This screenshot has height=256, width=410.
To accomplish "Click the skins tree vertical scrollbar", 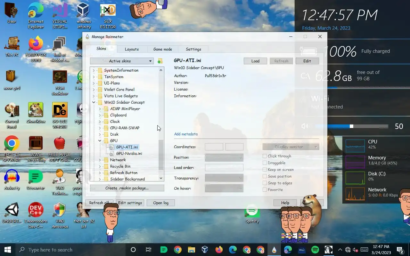I will [161, 155].
